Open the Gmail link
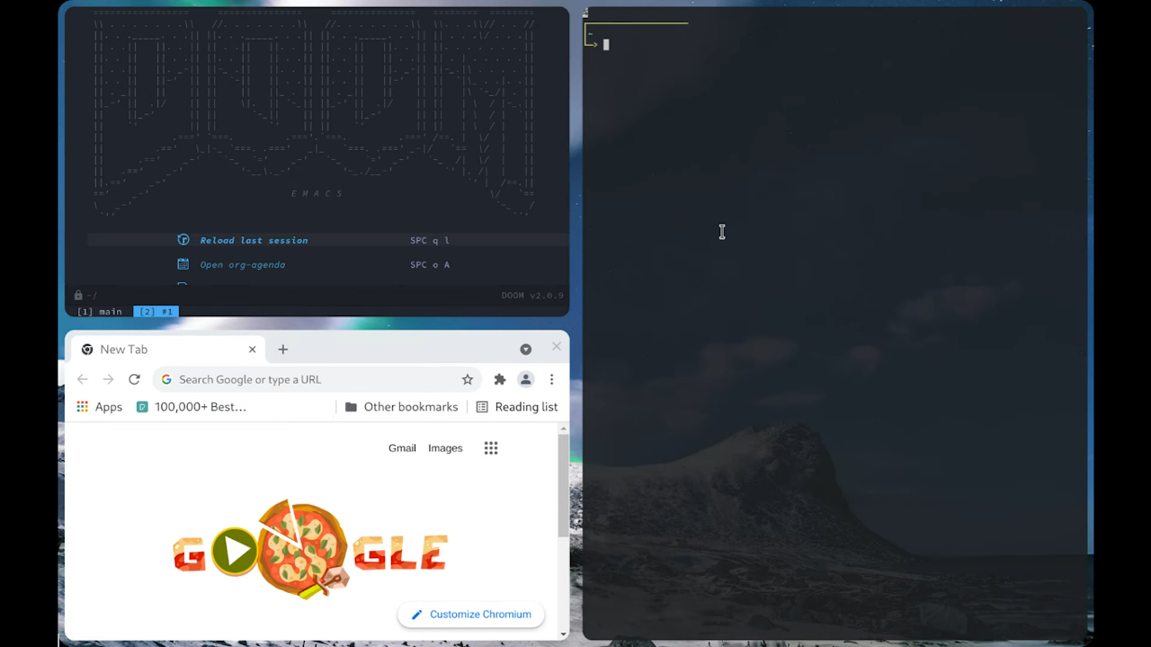Viewport: 1151px width, 647px height. pyautogui.click(x=402, y=448)
